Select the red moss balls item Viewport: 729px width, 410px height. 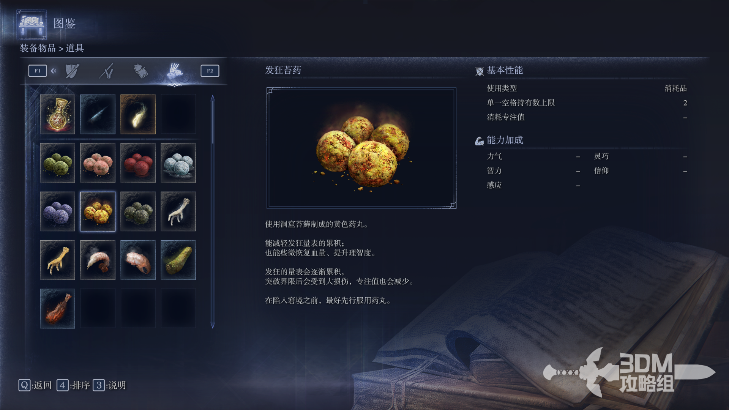point(138,163)
